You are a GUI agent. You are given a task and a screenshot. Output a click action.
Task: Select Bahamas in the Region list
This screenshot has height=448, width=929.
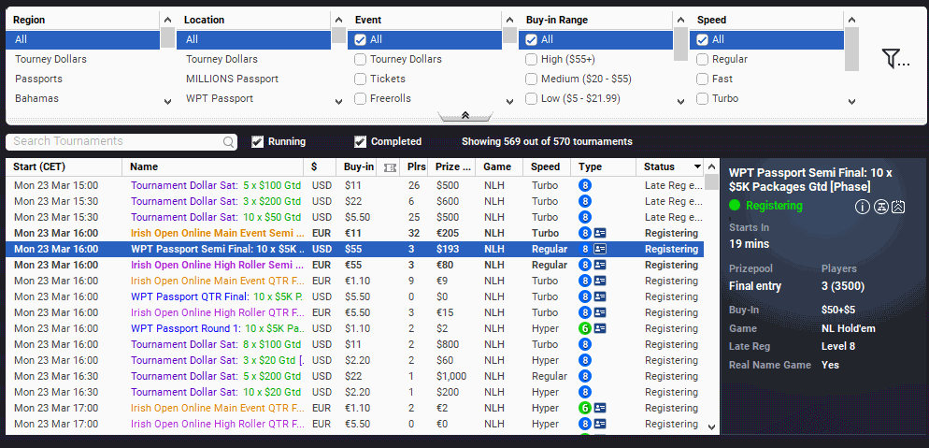(x=83, y=98)
